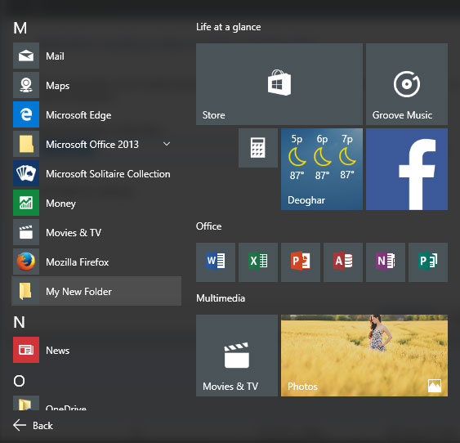Launch Maps from the app list

click(26, 85)
